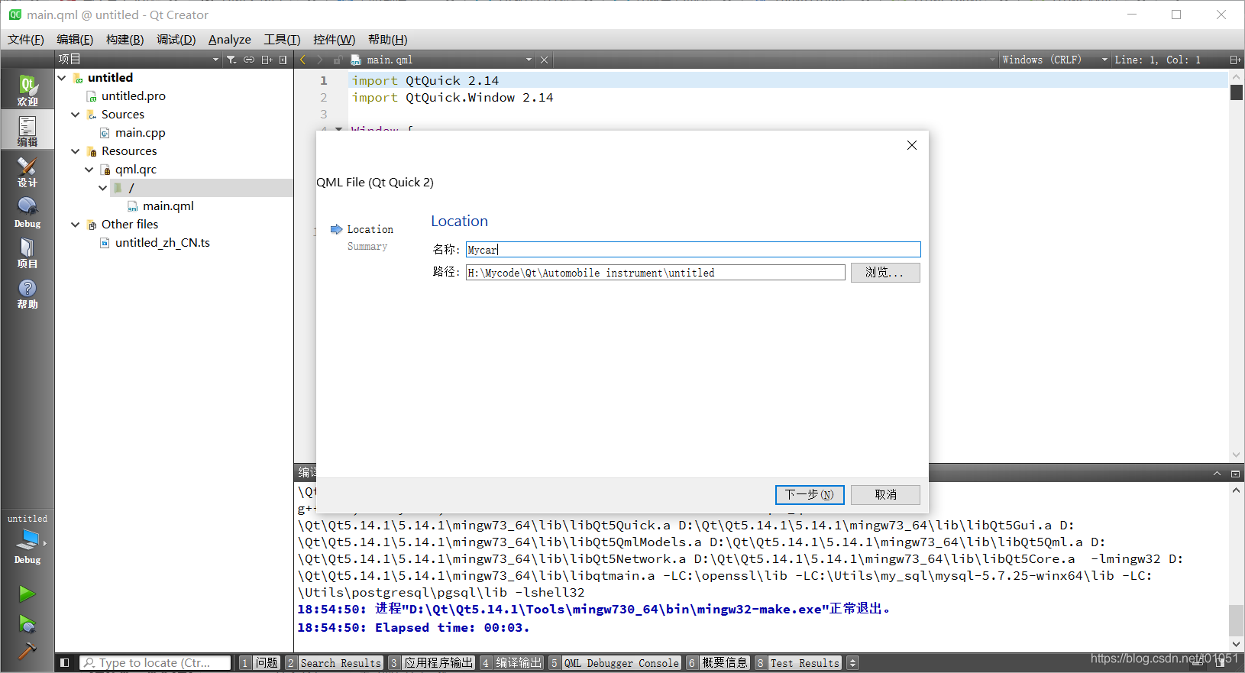Click the compile output vertical scrollbar thumb
This screenshot has width=1245, height=673.
point(1236,620)
